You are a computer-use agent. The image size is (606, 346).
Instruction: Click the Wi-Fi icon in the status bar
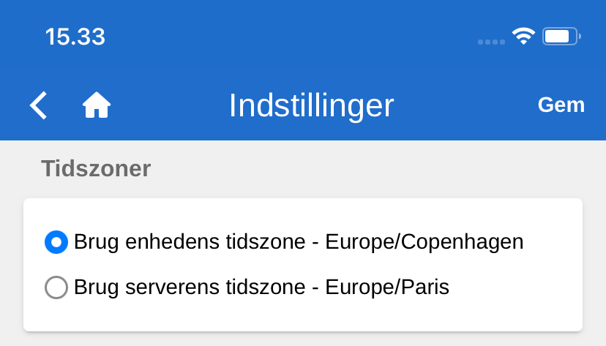point(523,37)
